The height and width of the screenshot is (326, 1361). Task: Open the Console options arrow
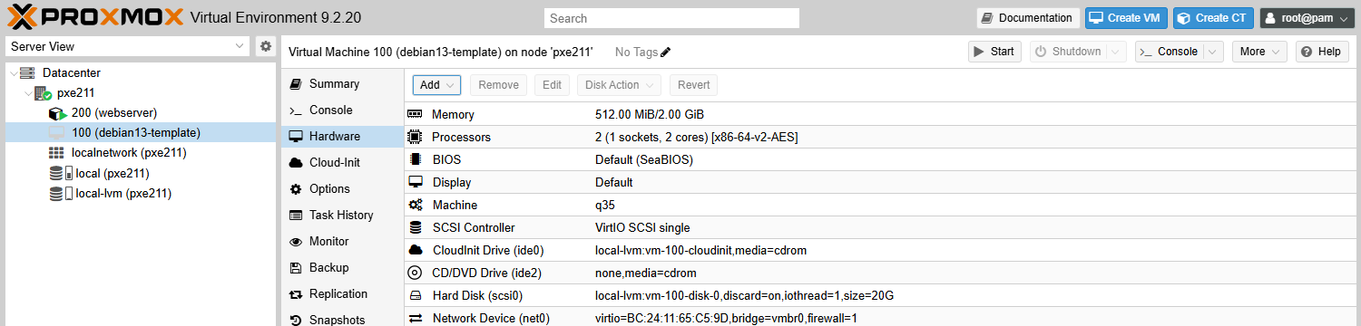1212,52
